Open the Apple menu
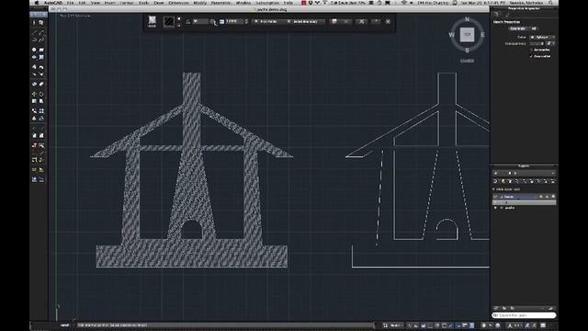The height and width of the screenshot is (331, 588). (37, 3)
